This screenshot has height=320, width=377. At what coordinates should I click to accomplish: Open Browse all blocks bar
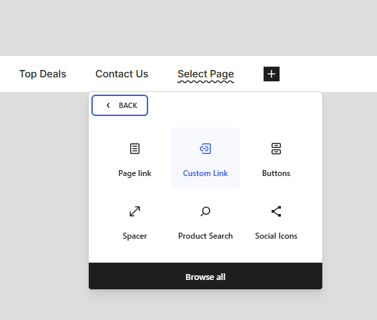(206, 276)
